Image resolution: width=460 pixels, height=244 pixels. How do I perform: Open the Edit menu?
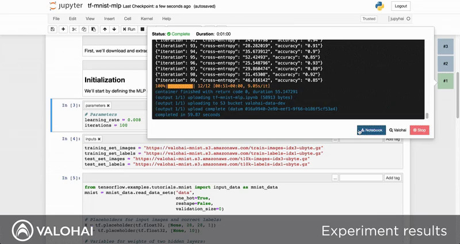(x=72, y=18)
